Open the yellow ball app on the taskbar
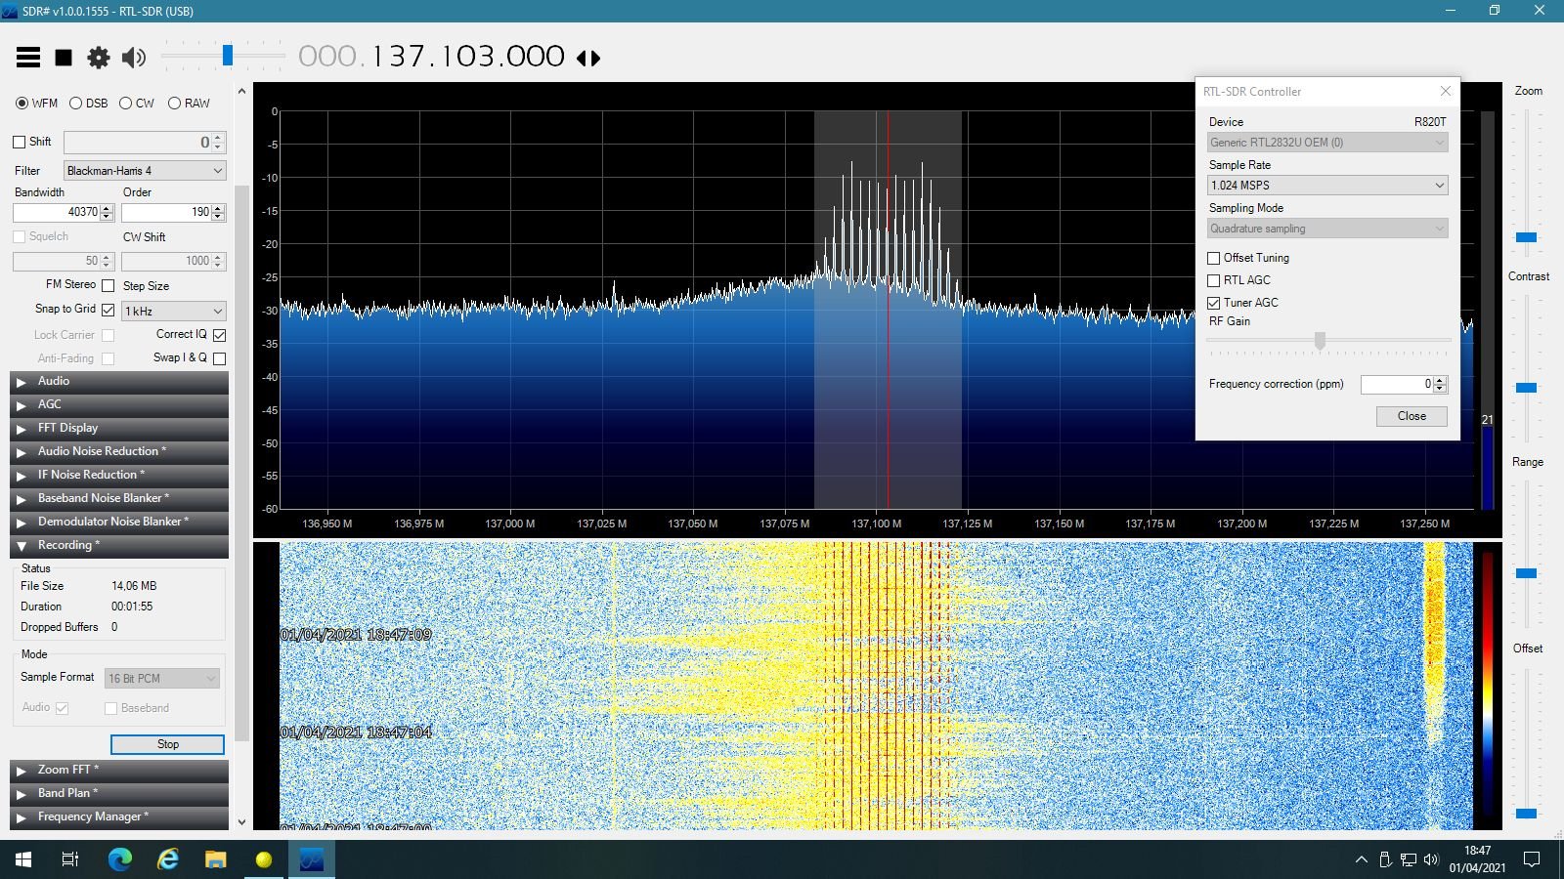This screenshot has height=879, width=1564. point(264,859)
